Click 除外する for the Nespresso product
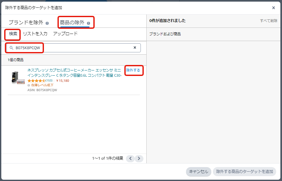282x181 pixels. (133, 70)
